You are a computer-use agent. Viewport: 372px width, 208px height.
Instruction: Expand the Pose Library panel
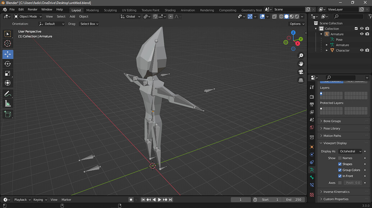pos(343,128)
